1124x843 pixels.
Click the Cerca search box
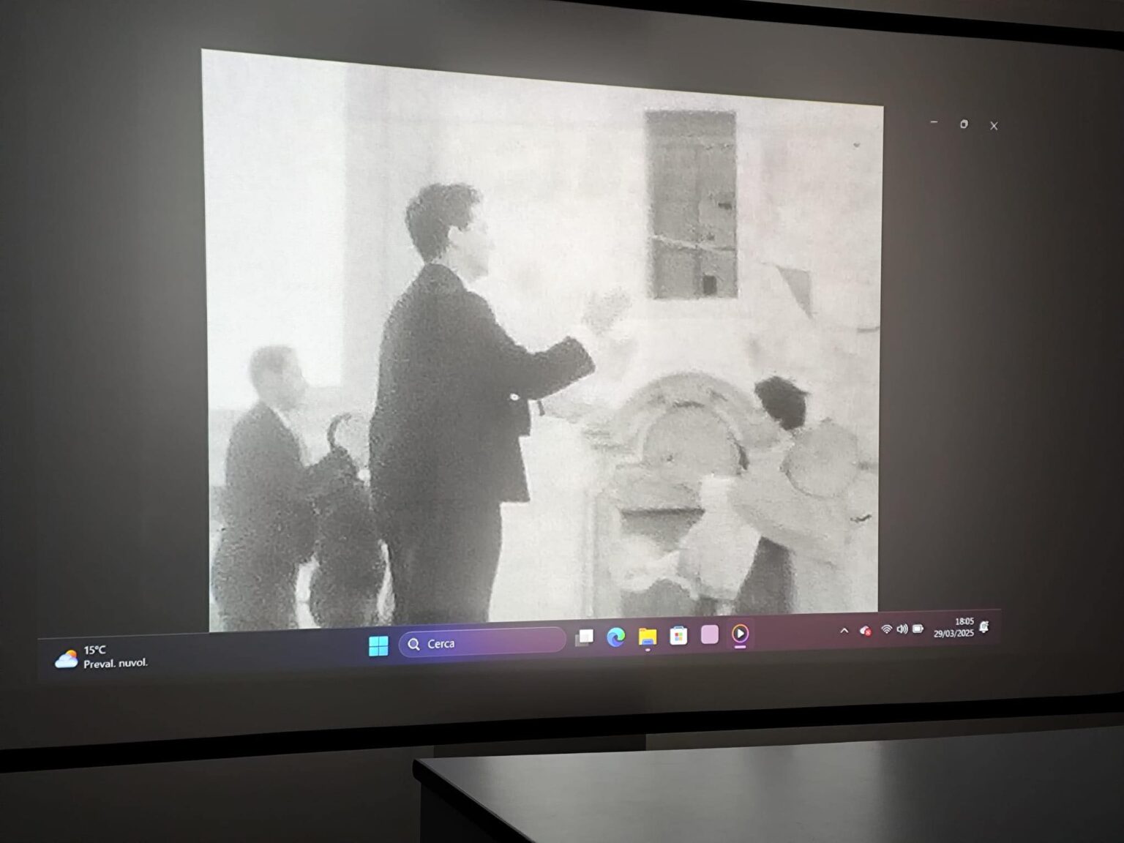coord(482,642)
